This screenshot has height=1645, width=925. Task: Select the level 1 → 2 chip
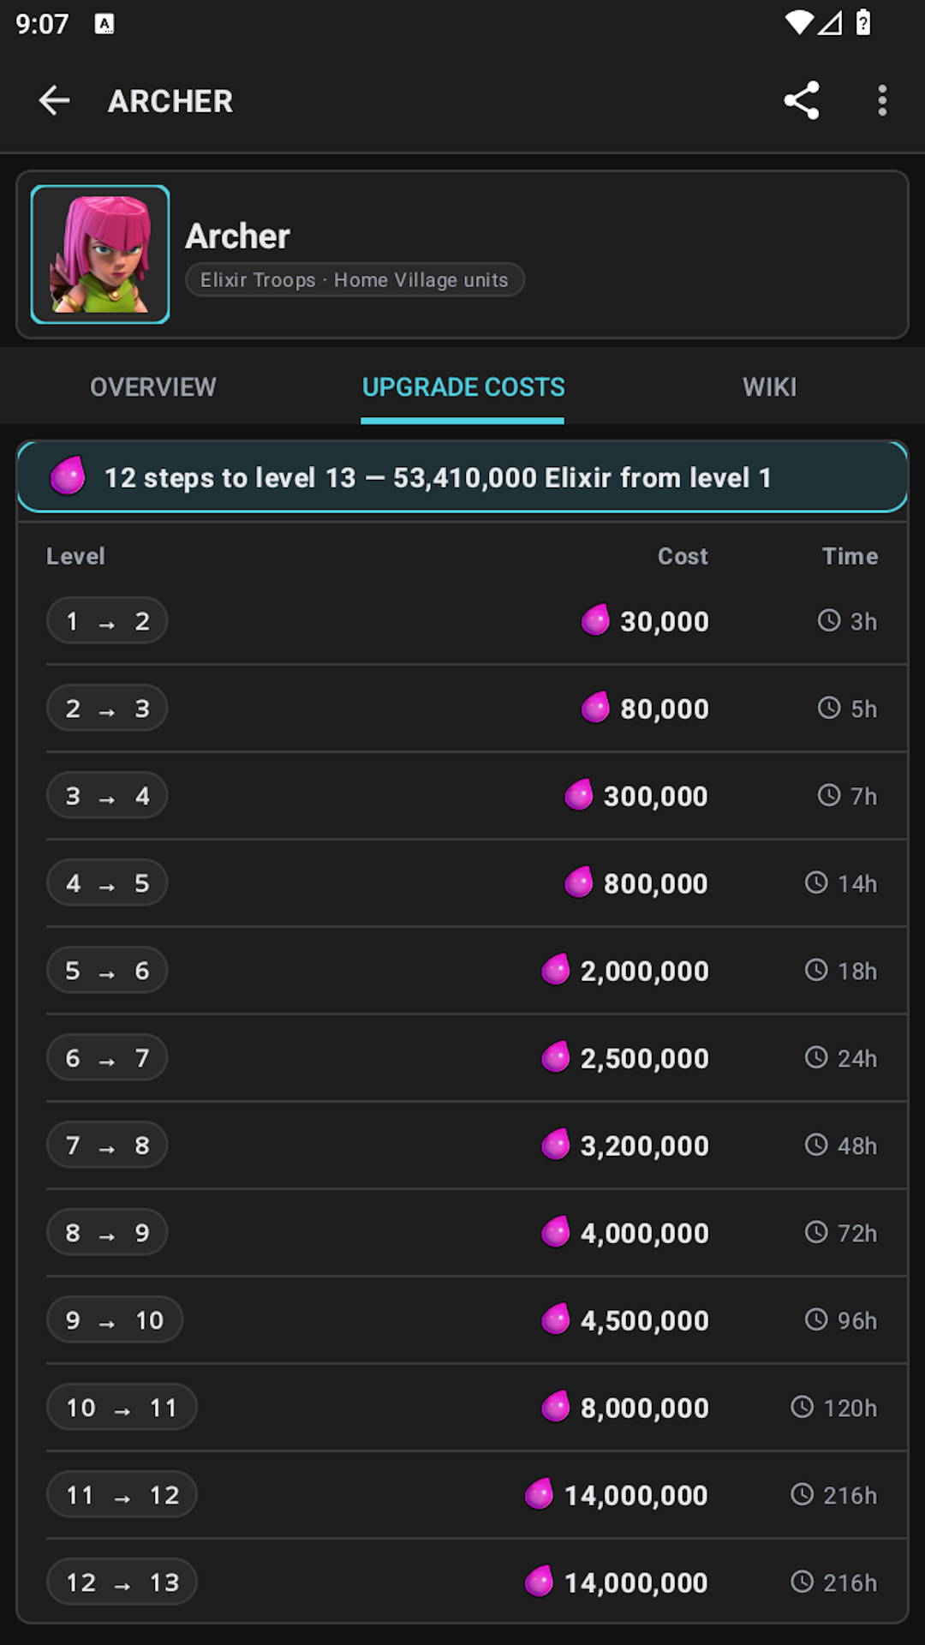pyautogui.click(x=107, y=620)
